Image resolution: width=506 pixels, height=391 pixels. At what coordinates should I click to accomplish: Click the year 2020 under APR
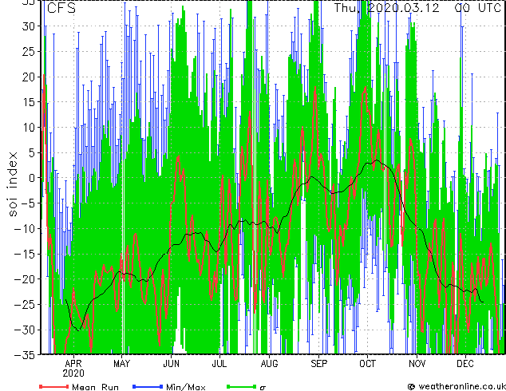73,373
